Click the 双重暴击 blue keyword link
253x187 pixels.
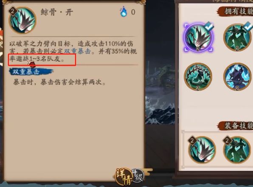[x=77, y=51]
